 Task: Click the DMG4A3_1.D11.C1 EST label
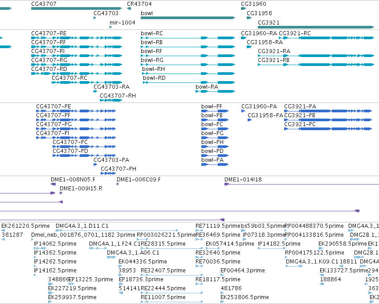pos(82,226)
